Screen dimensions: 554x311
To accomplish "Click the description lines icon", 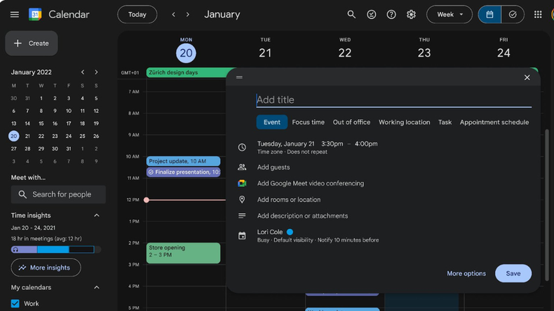I will 242,216.
